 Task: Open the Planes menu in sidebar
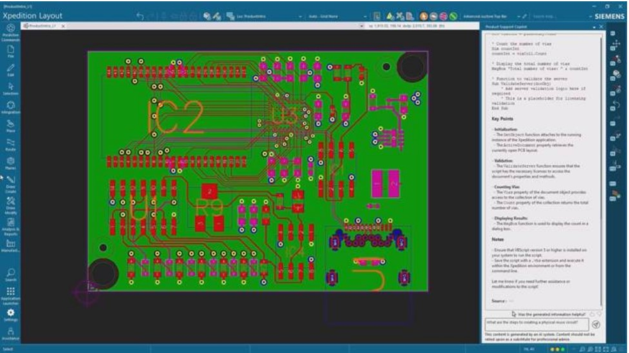[10, 163]
